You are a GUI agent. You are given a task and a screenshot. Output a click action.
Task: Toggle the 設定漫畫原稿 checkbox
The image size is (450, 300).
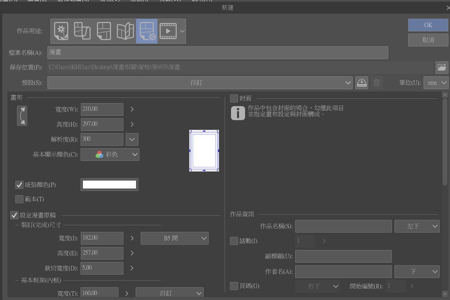point(14,215)
